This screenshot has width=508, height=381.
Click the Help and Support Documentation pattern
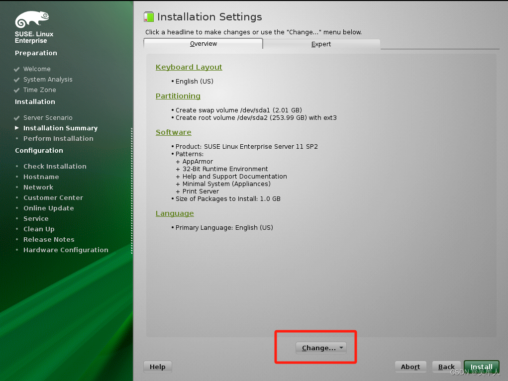234,176
